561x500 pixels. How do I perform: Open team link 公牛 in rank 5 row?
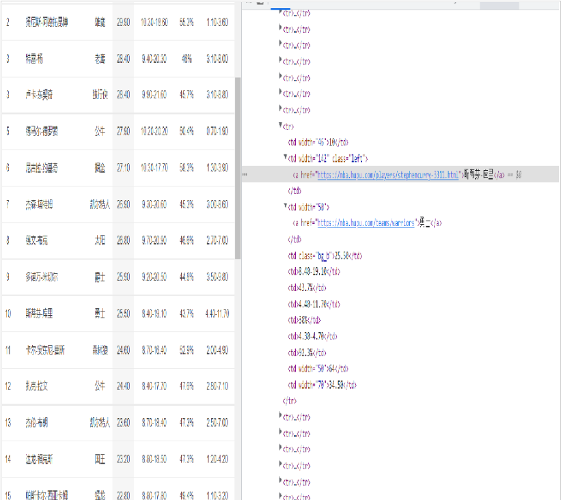100,131
